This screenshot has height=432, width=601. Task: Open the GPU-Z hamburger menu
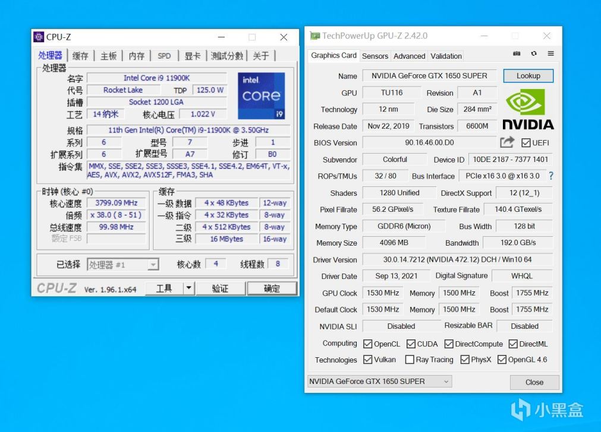551,53
